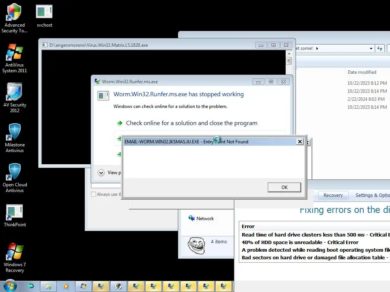390x292 pixels.
Task: Click the green arrow beside Check online
Action: [x=120, y=123]
